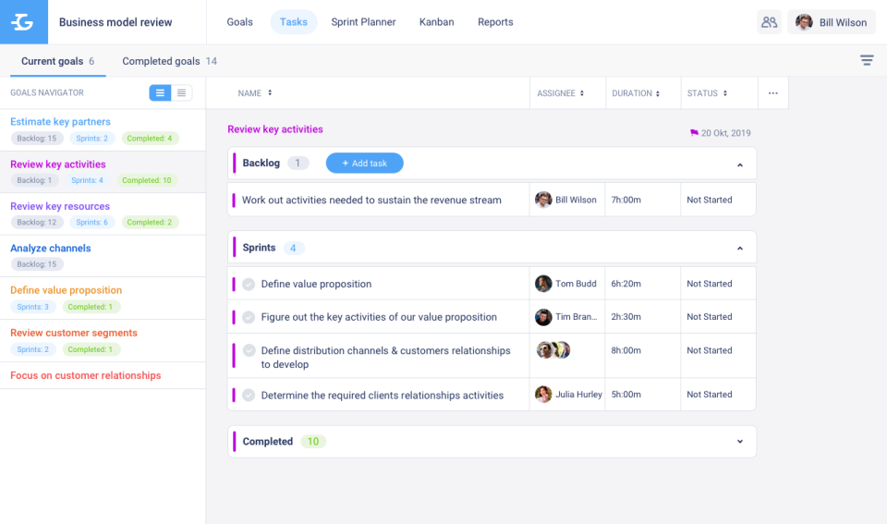Open the filter icon at top right

(x=867, y=60)
